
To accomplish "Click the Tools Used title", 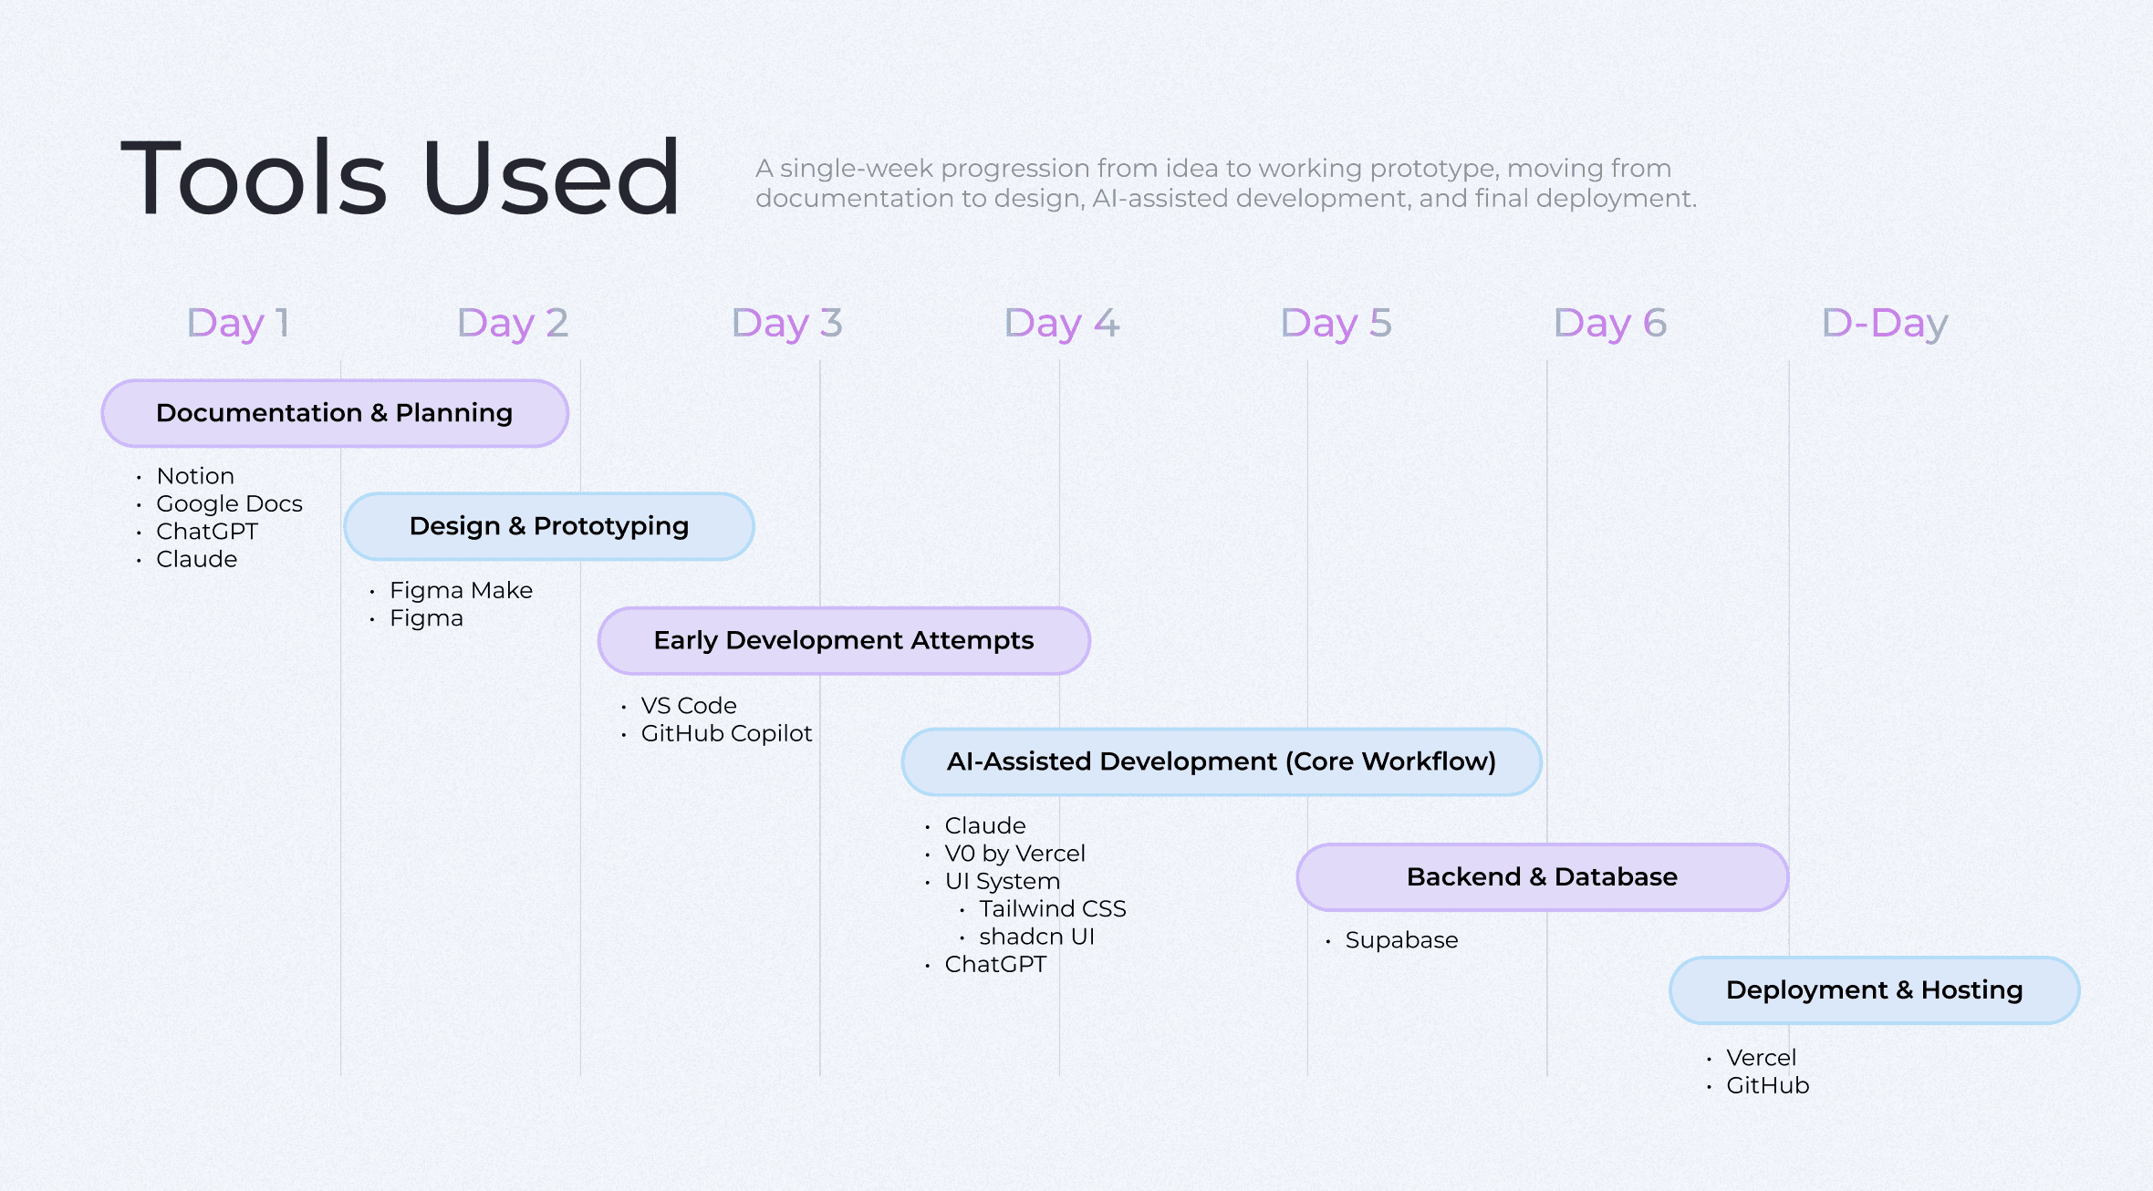I will [x=400, y=178].
